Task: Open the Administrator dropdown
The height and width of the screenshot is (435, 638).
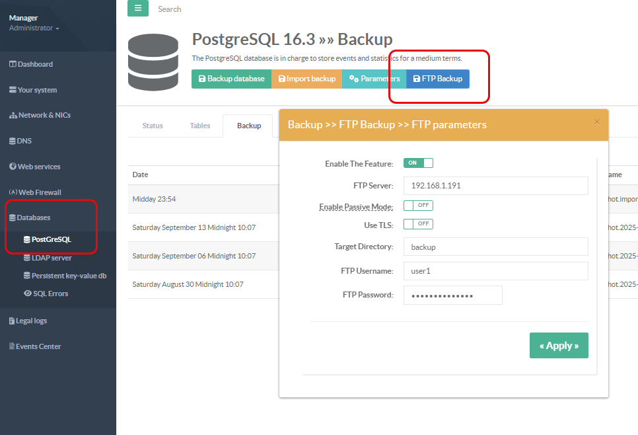Action: click(x=34, y=28)
